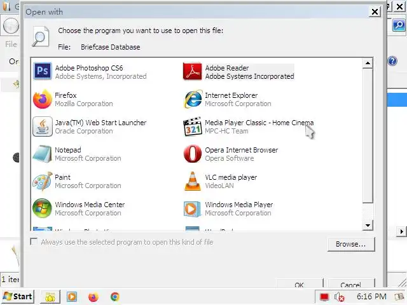
Task: Click the program list scrollbar thumb
Action: pos(368,135)
